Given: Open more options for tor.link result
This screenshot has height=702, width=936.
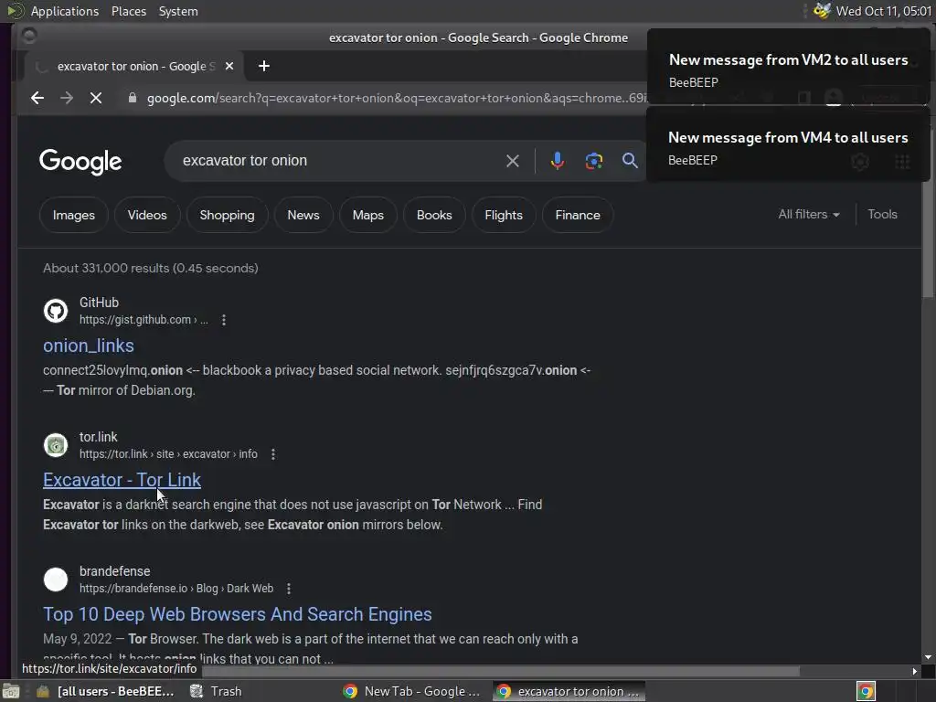Looking at the screenshot, I should 273,454.
